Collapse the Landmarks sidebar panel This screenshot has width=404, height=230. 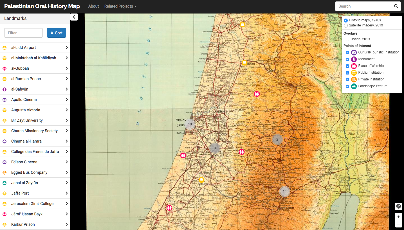(74, 17)
